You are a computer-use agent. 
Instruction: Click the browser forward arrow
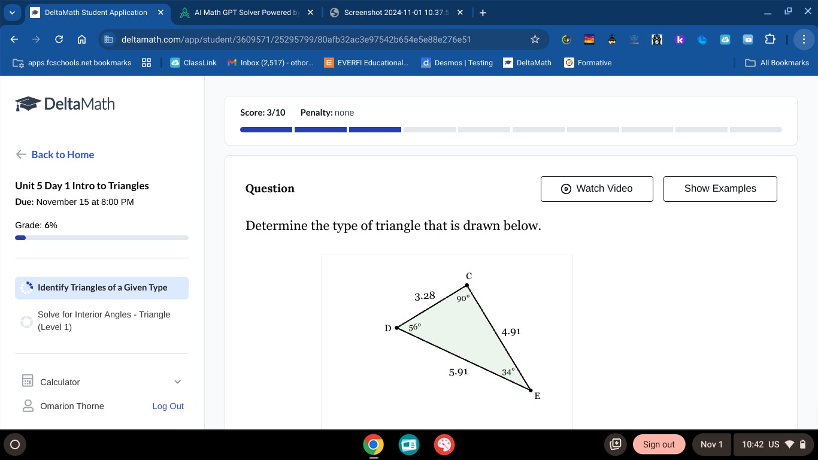click(37, 40)
